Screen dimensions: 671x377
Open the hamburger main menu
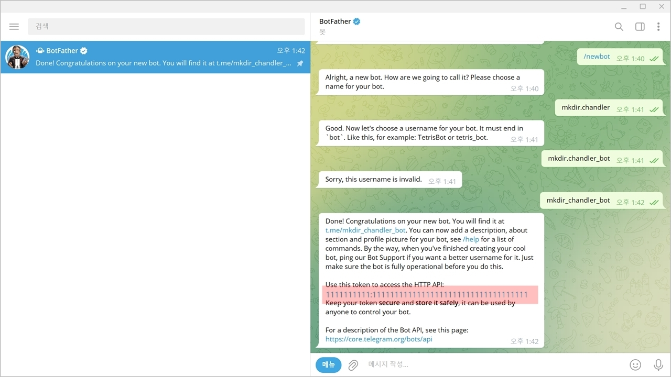(x=14, y=27)
